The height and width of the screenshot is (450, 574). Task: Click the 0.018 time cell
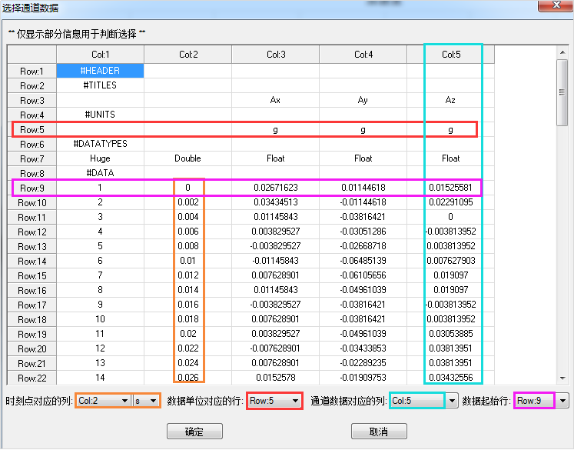187,318
